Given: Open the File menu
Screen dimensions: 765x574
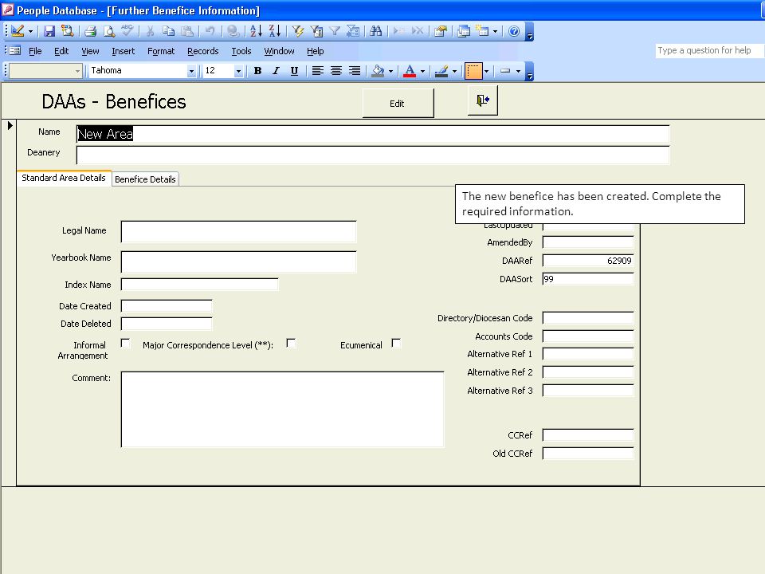Looking at the screenshot, I should (x=35, y=51).
